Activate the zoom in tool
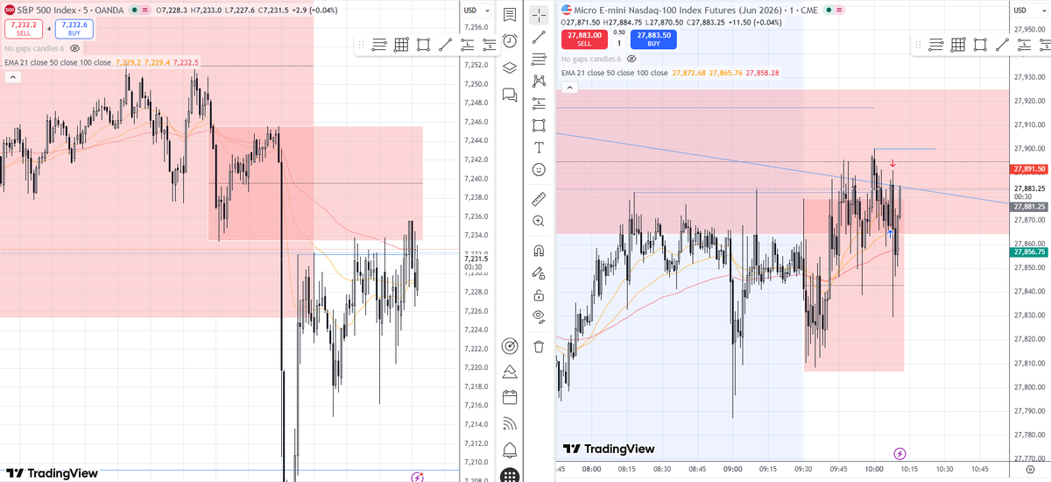The height and width of the screenshot is (482, 1051). click(539, 221)
